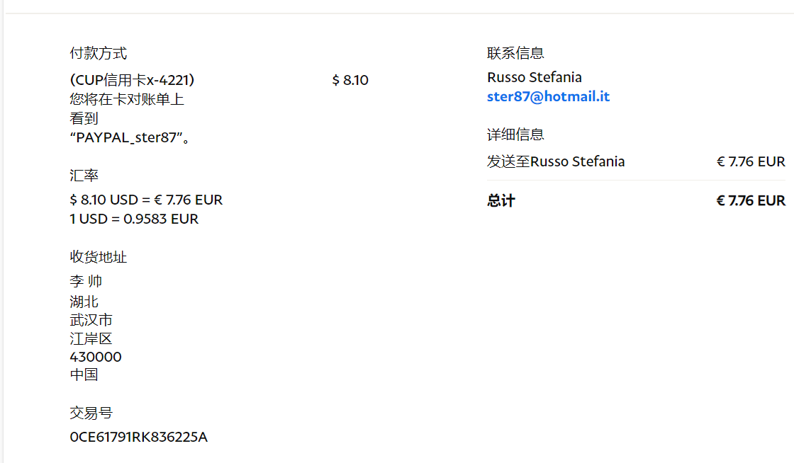The image size is (794, 463).
Task: Click the 汇率 heading
Action: tap(84, 176)
